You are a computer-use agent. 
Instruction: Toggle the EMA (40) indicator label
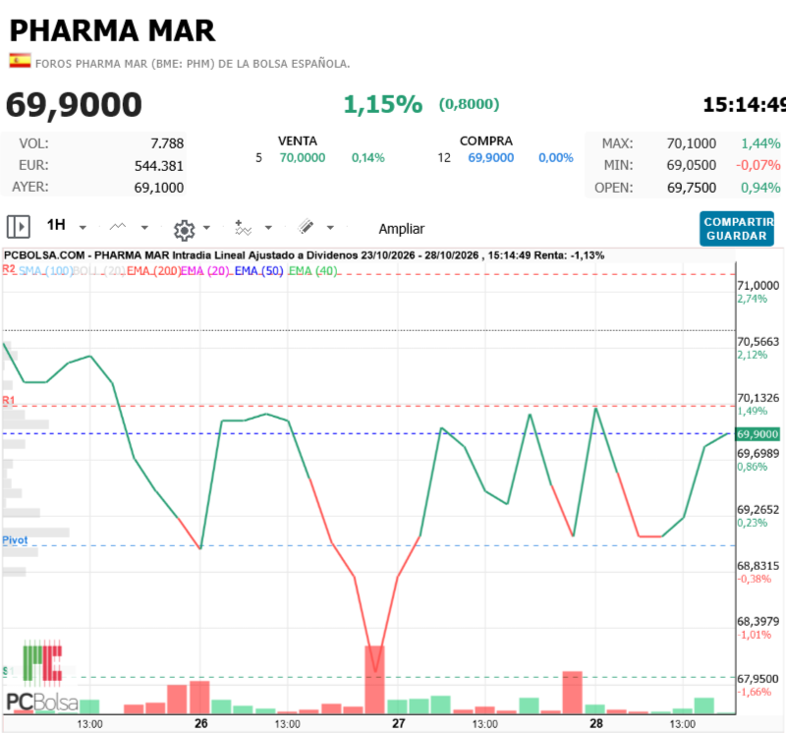(x=312, y=271)
